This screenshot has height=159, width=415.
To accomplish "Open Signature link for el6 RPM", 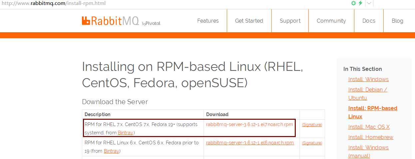I will coord(312,143).
